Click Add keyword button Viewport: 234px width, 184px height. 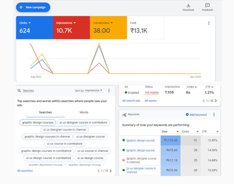(x=196, y=115)
